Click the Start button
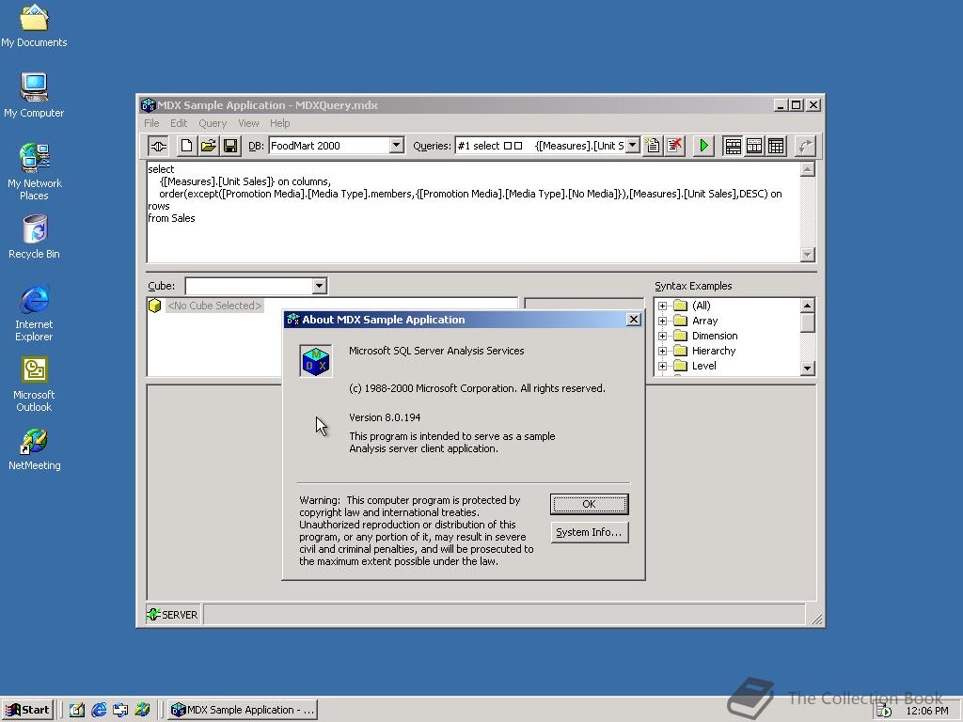This screenshot has width=963, height=722. 27,710
